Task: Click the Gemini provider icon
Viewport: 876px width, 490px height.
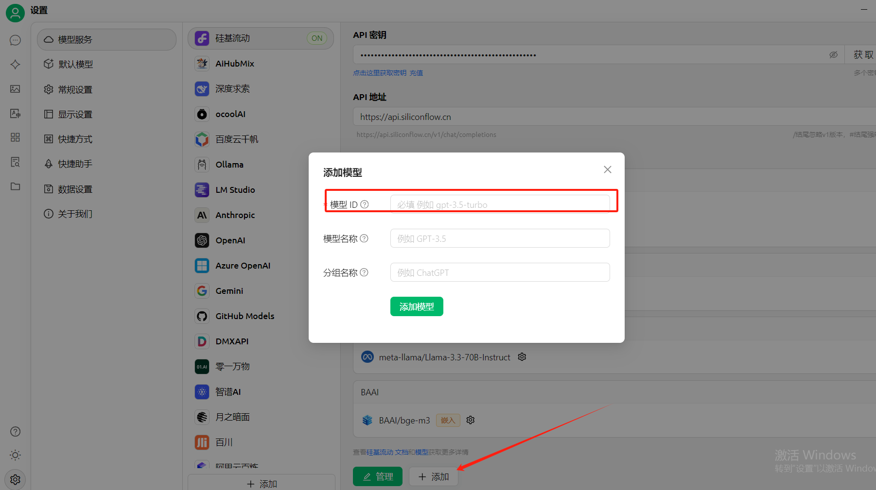Action: (202, 291)
